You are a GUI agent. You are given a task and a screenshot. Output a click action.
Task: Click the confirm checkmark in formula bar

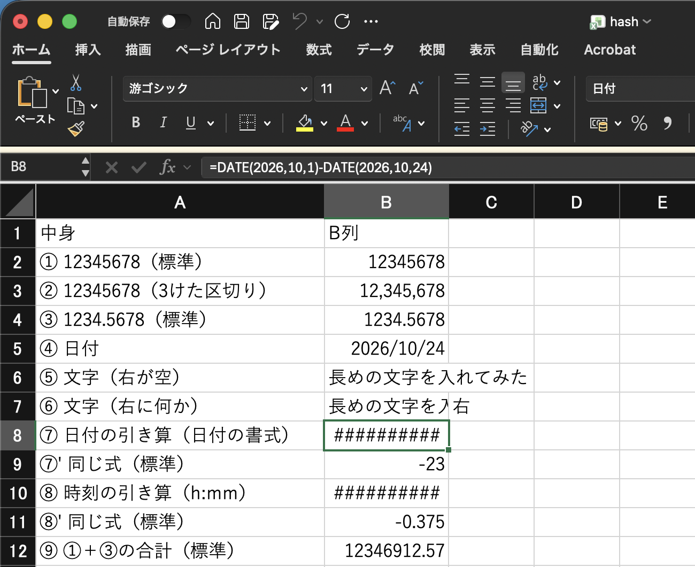(x=139, y=168)
